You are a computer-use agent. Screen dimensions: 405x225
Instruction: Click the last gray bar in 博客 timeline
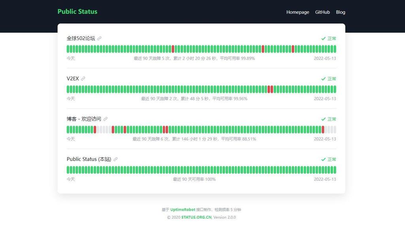pyautogui.click(x=335, y=129)
